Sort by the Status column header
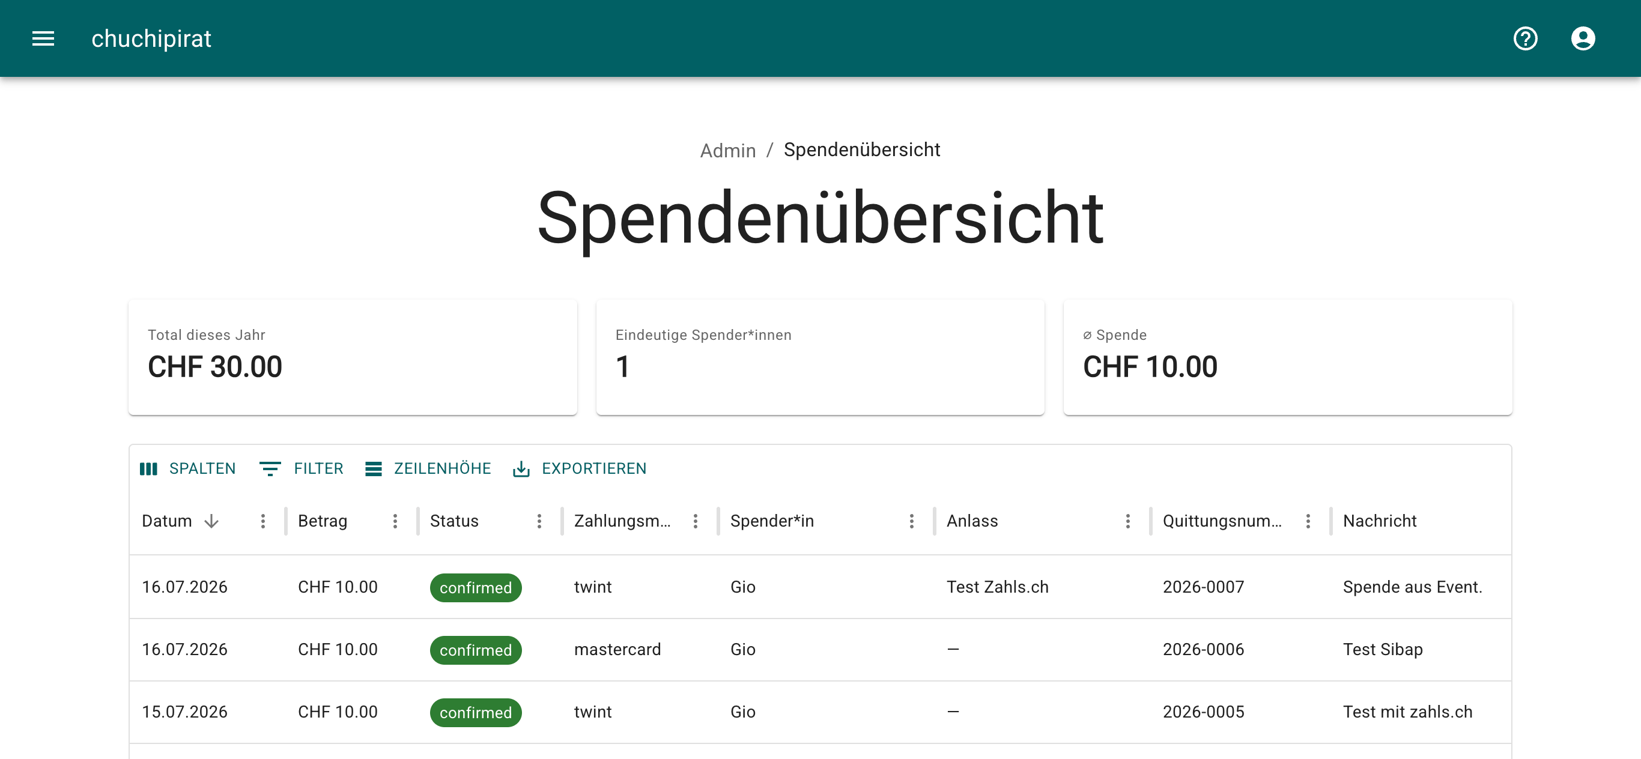The width and height of the screenshot is (1641, 759). (454, 521)
